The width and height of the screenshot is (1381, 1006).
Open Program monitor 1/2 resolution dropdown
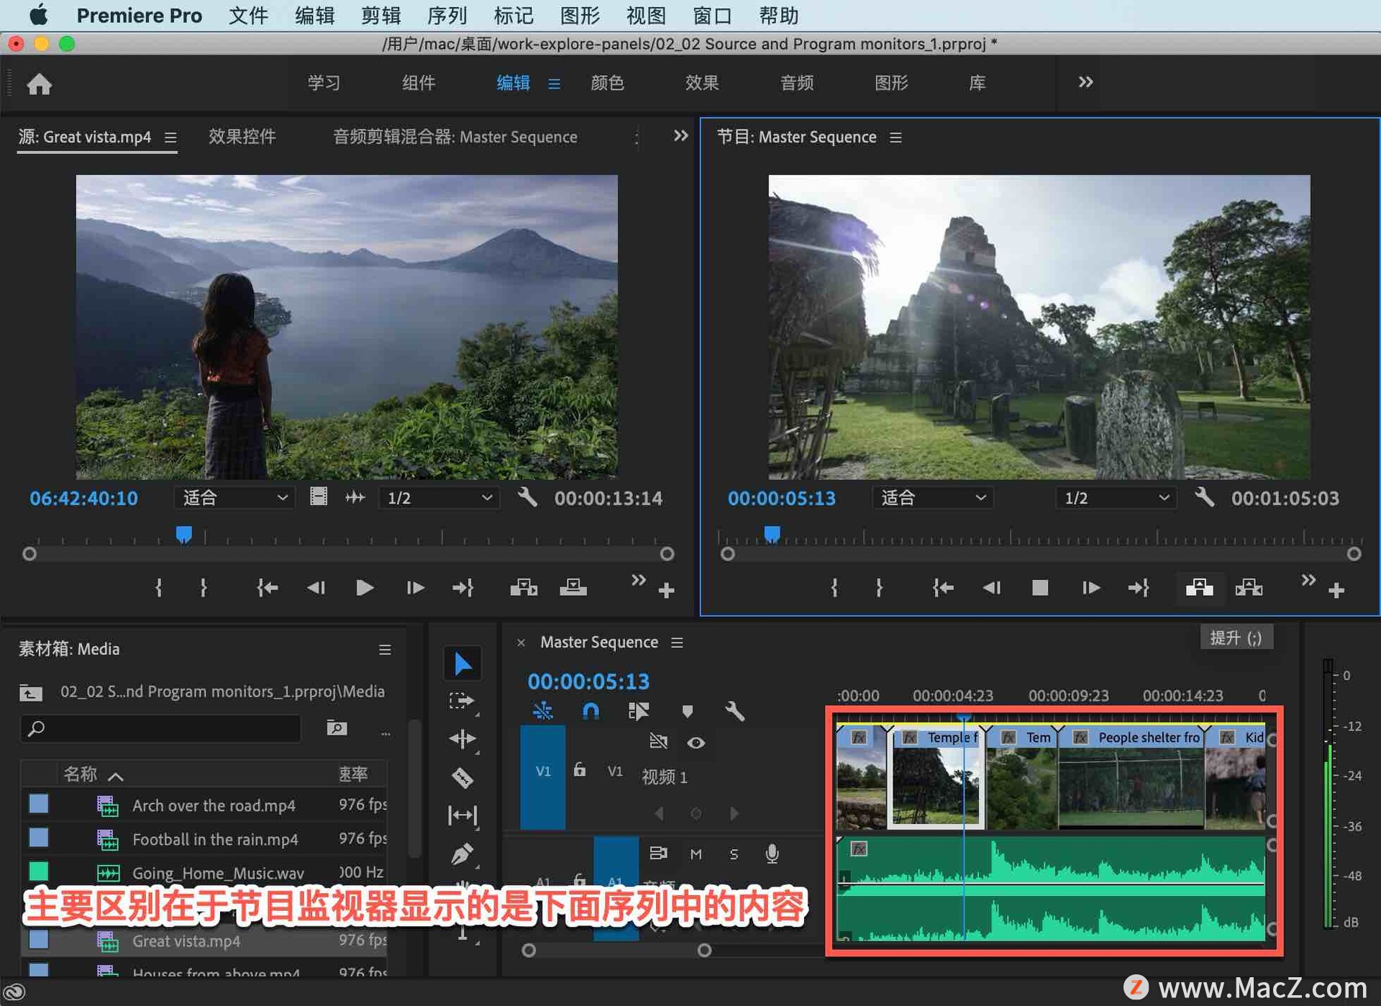tap(1116, 498)
